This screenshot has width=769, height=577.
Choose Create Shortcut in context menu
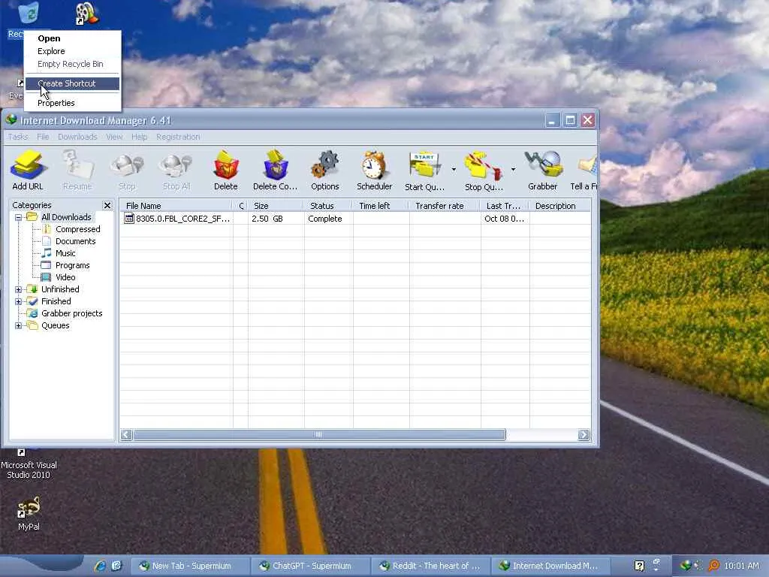(x=72, y=83)
